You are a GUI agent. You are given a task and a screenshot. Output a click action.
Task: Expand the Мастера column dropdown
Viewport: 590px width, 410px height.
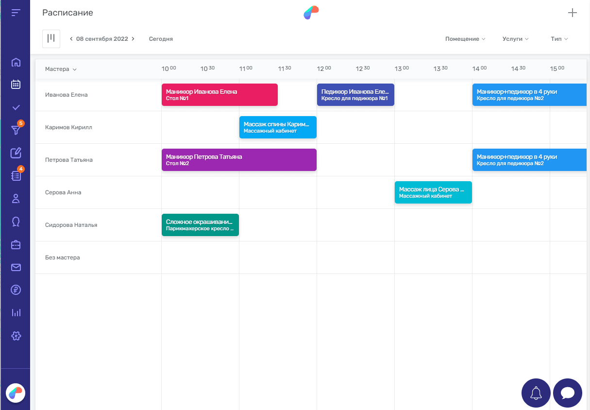(61, 69)
